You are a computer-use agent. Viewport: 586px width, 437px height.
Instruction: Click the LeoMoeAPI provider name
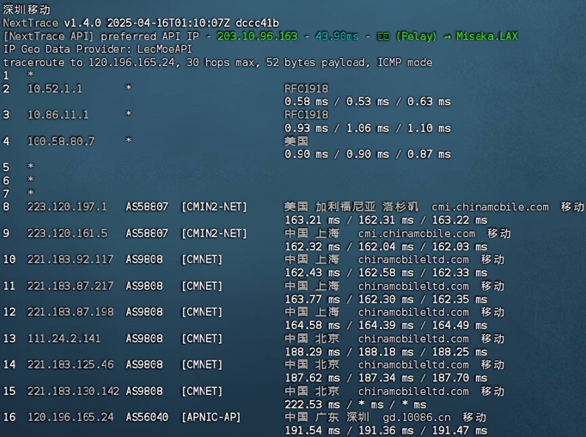pyautogui.click(x=164, y=50)
